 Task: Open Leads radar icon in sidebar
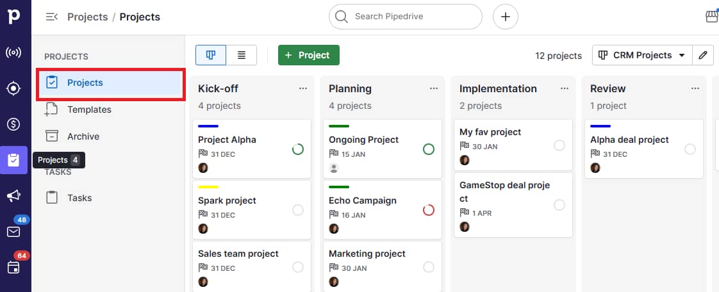pos(13,53)
